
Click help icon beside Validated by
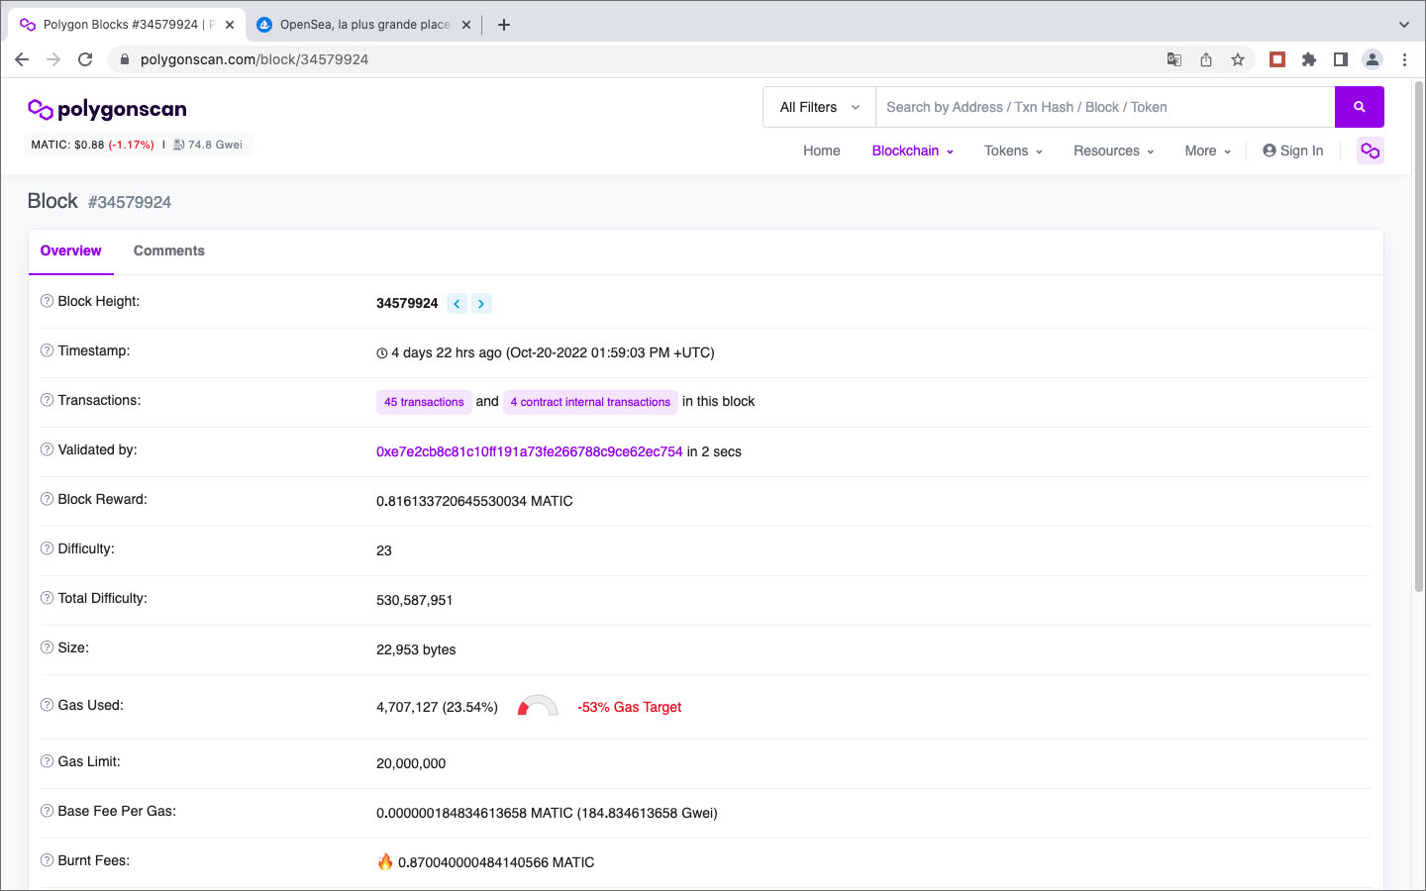[x=47, y=449]
